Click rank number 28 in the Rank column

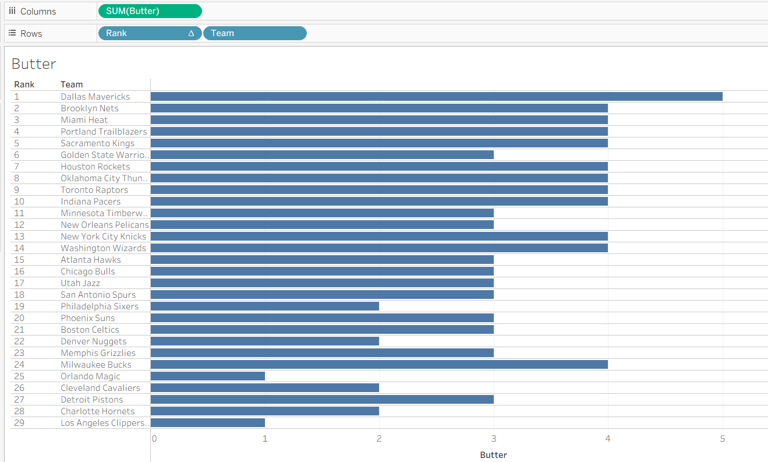click(19, 411)
